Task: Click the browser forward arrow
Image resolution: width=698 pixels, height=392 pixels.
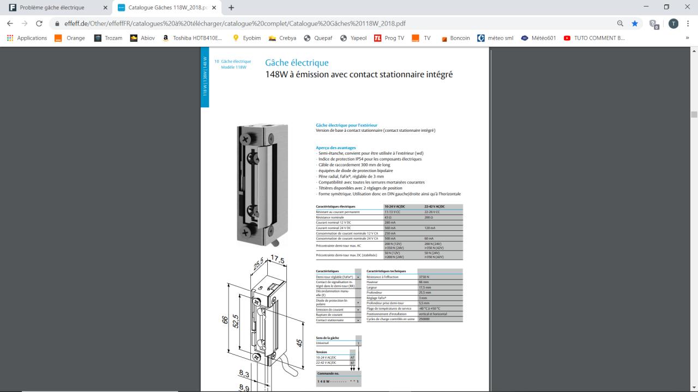Action: click(25, 23)
